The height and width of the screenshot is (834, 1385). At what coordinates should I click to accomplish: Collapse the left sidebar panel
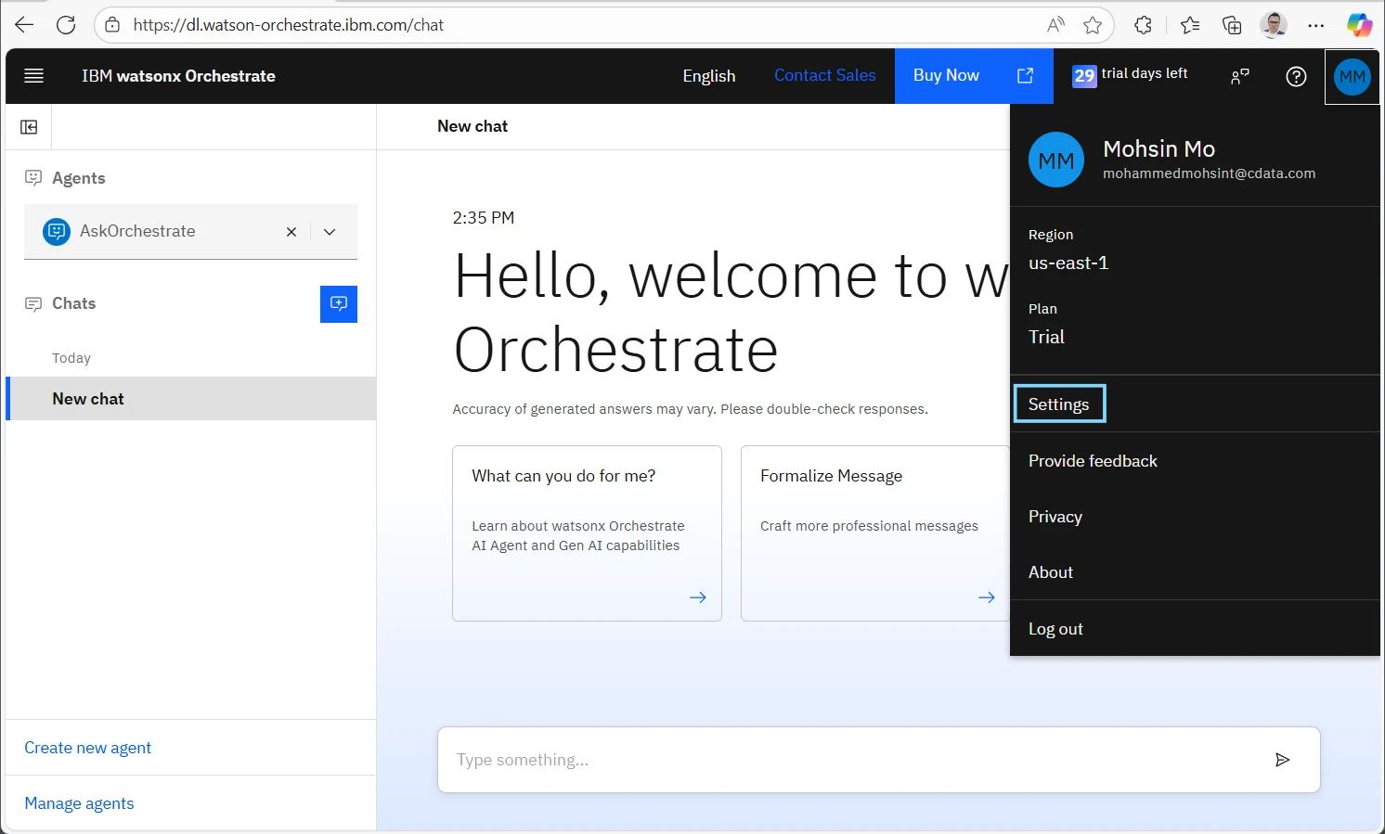click(29, 127)
